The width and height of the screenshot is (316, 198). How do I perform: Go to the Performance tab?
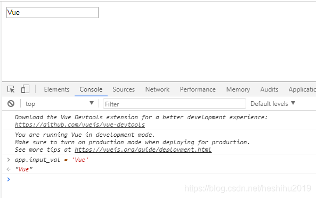[x=198, y=89]
